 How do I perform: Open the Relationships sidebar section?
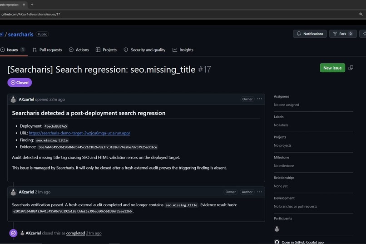284,178
